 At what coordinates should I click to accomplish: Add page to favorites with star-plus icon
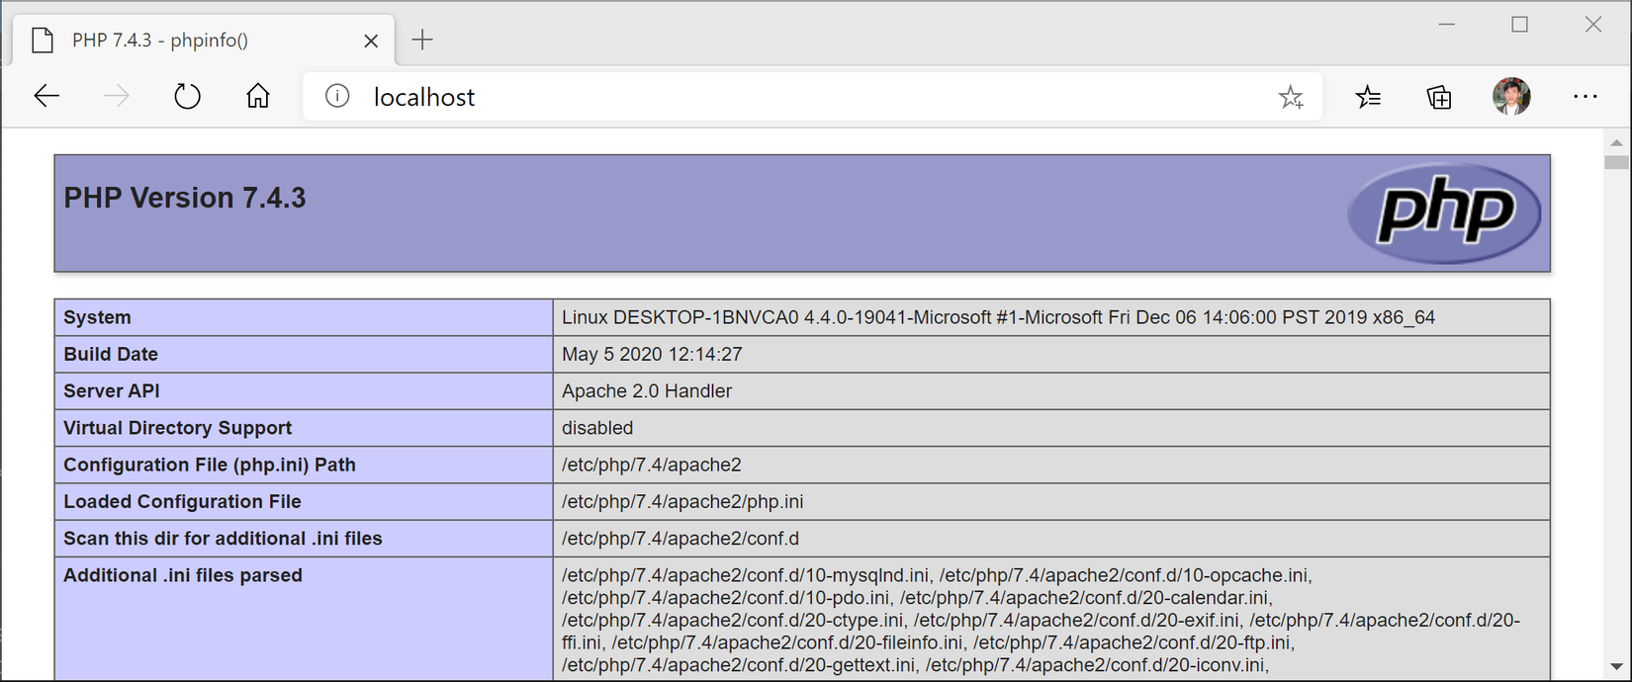click(1291, 97)
